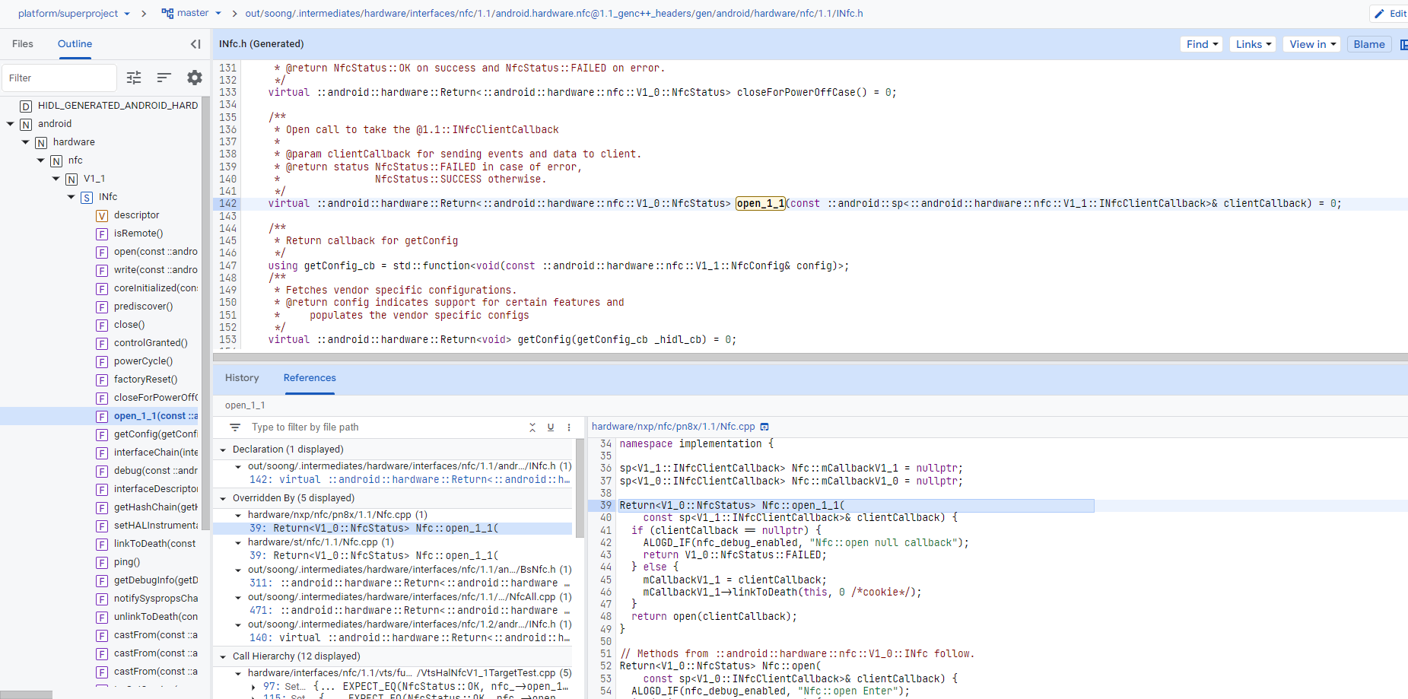Collapse the INfc struct tree node
This screenshot has width=1408, height=699.
click(x=72, y=197)
